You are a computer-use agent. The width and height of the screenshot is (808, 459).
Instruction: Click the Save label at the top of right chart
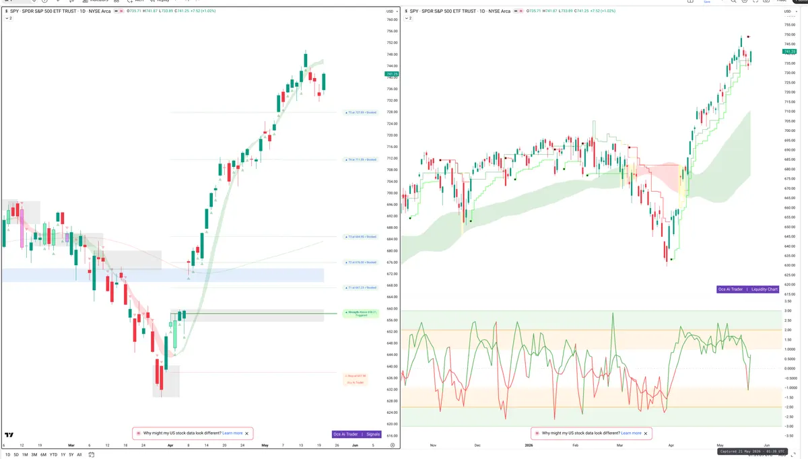pyautogui.click(x=706, y=2)
